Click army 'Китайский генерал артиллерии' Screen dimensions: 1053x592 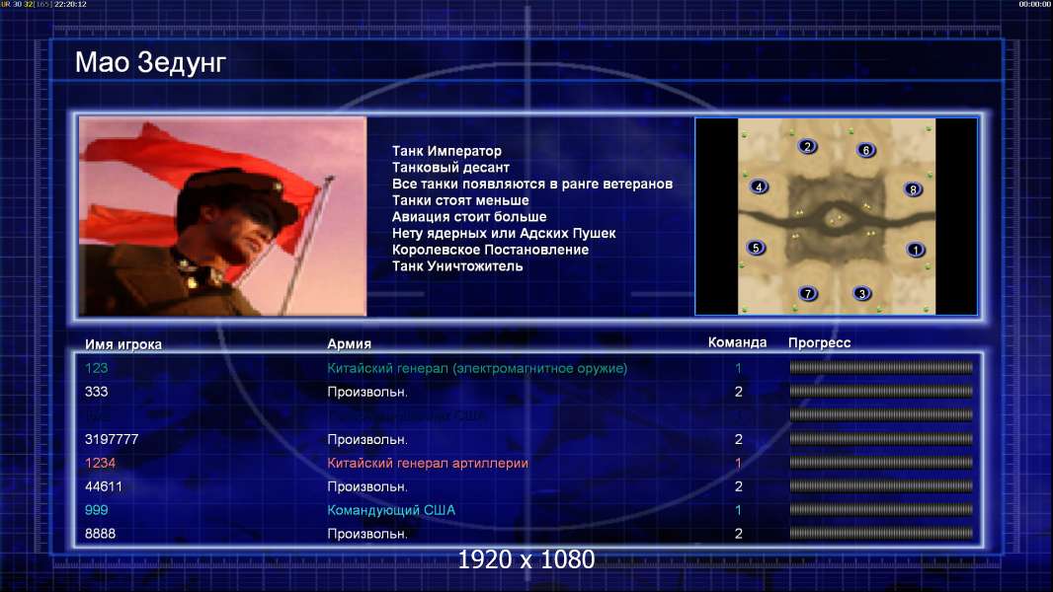coord(428,463)
